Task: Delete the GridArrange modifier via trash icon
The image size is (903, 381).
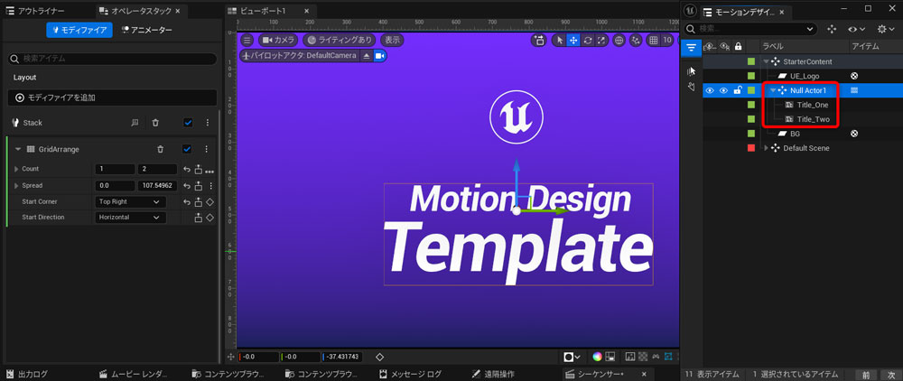Action: tap(160, 149)
